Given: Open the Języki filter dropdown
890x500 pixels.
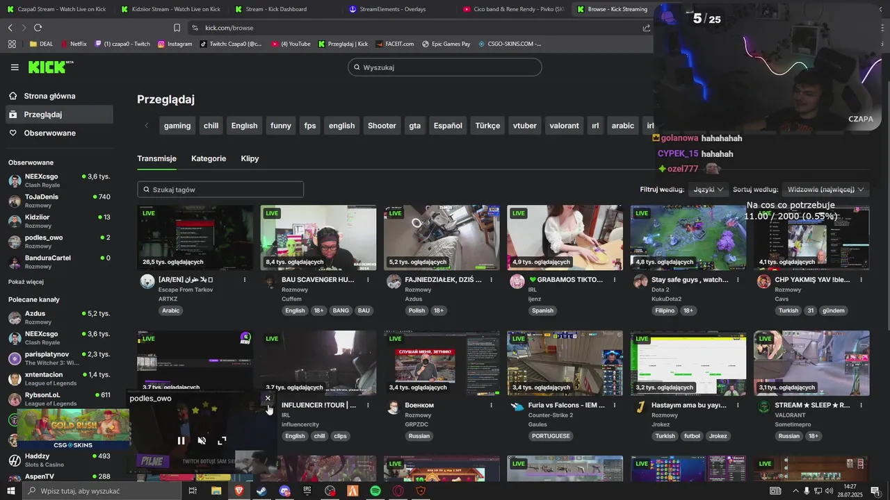Looking at the screenshot, I should click(708, 190).
